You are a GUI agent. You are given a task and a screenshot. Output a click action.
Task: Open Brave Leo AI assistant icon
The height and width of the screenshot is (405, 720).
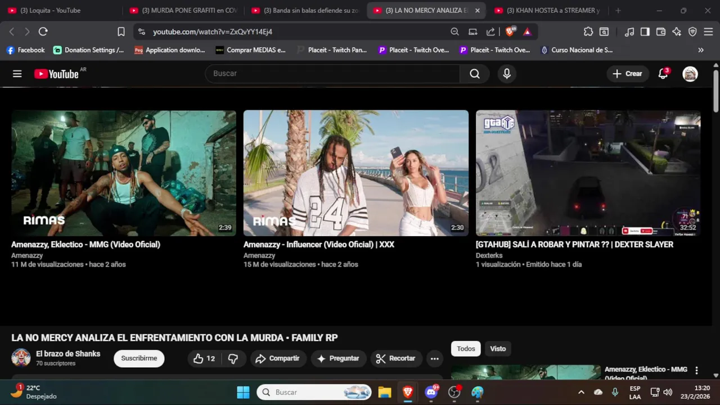coord(677,31)
